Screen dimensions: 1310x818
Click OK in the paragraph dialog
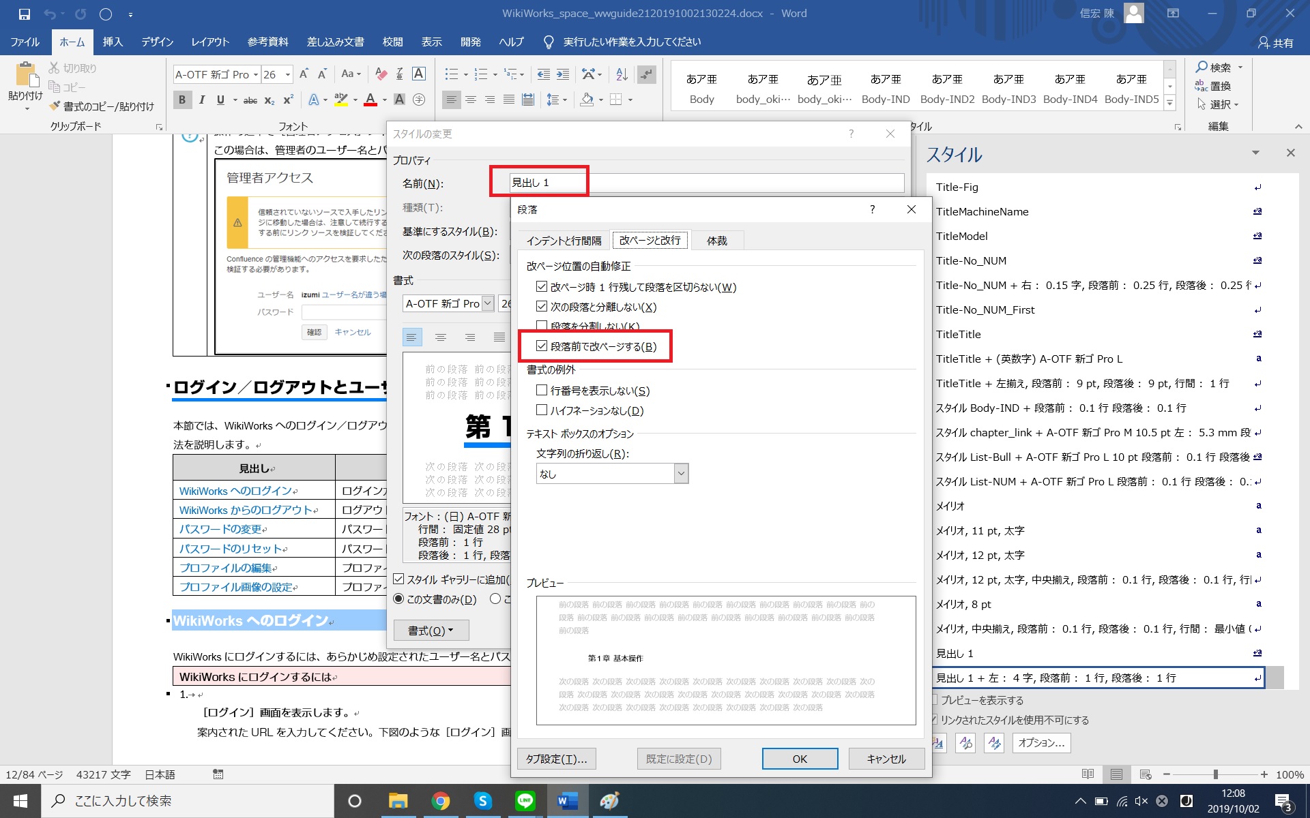click(800, 759)
